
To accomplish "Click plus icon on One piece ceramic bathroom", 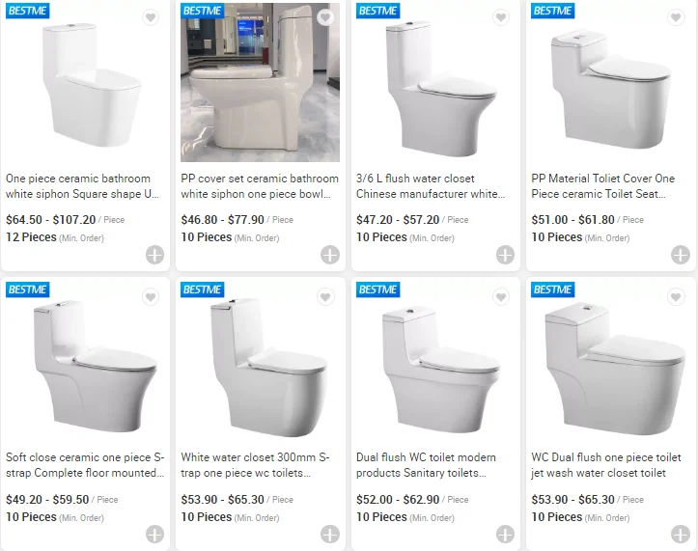I will [x=154, y=255].
